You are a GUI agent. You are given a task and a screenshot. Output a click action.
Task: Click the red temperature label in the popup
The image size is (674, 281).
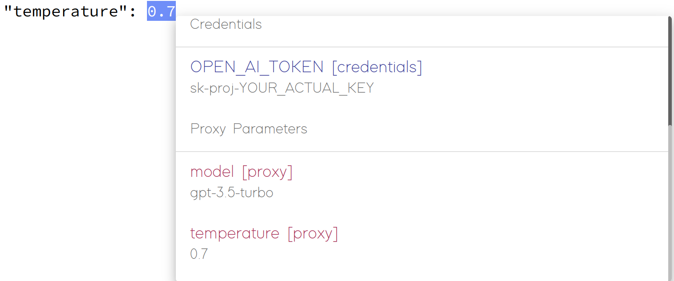tap(234, 233)
